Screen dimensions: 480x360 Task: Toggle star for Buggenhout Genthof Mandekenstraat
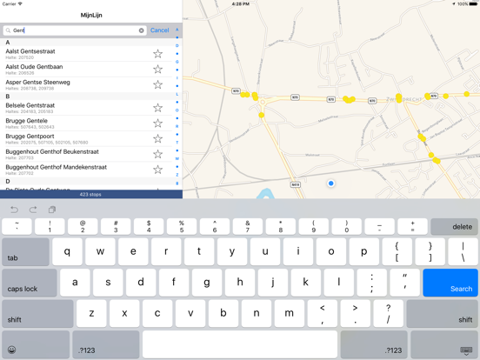click(157, 170)
